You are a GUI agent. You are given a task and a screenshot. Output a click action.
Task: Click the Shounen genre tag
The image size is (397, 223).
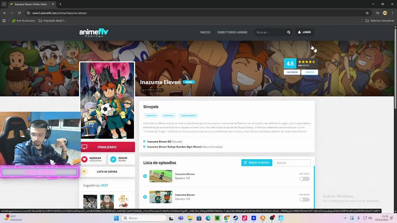(168, 116)
